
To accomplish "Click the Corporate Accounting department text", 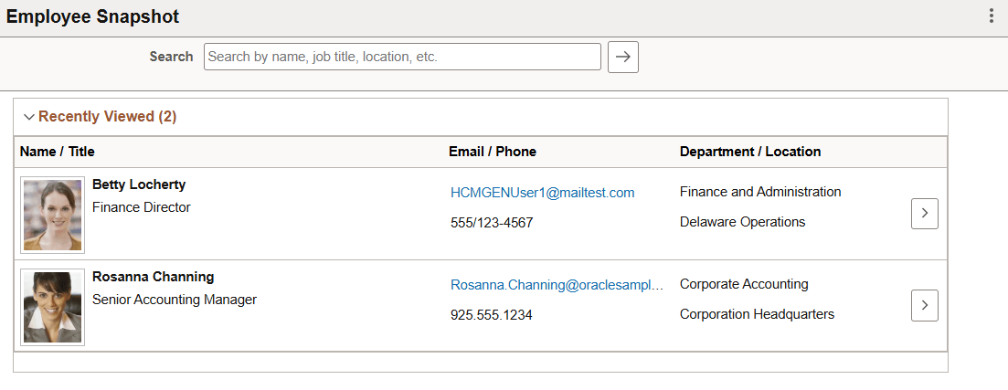I will pyautogui.click(x=744, y=284).
